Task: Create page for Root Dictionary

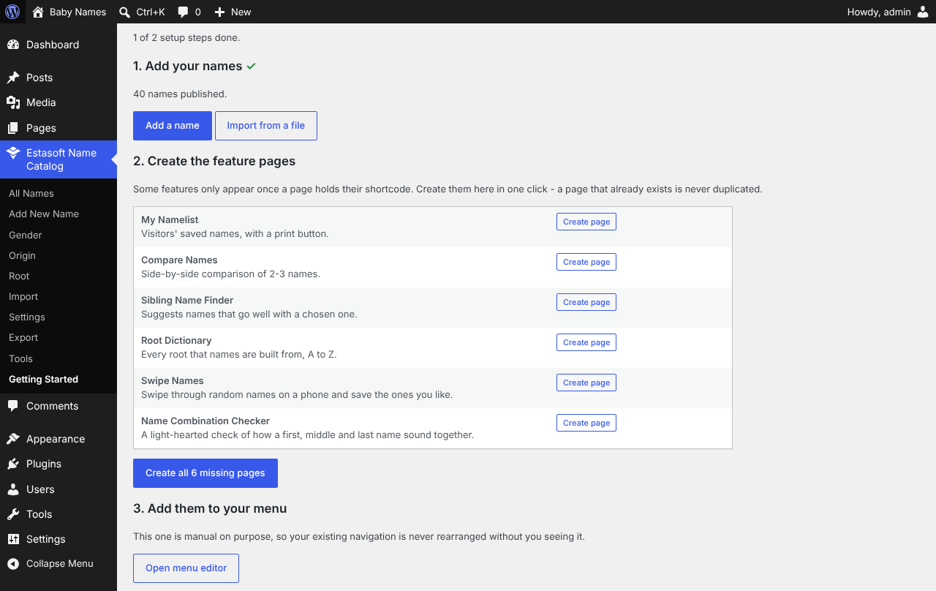Action: [586, 342]
